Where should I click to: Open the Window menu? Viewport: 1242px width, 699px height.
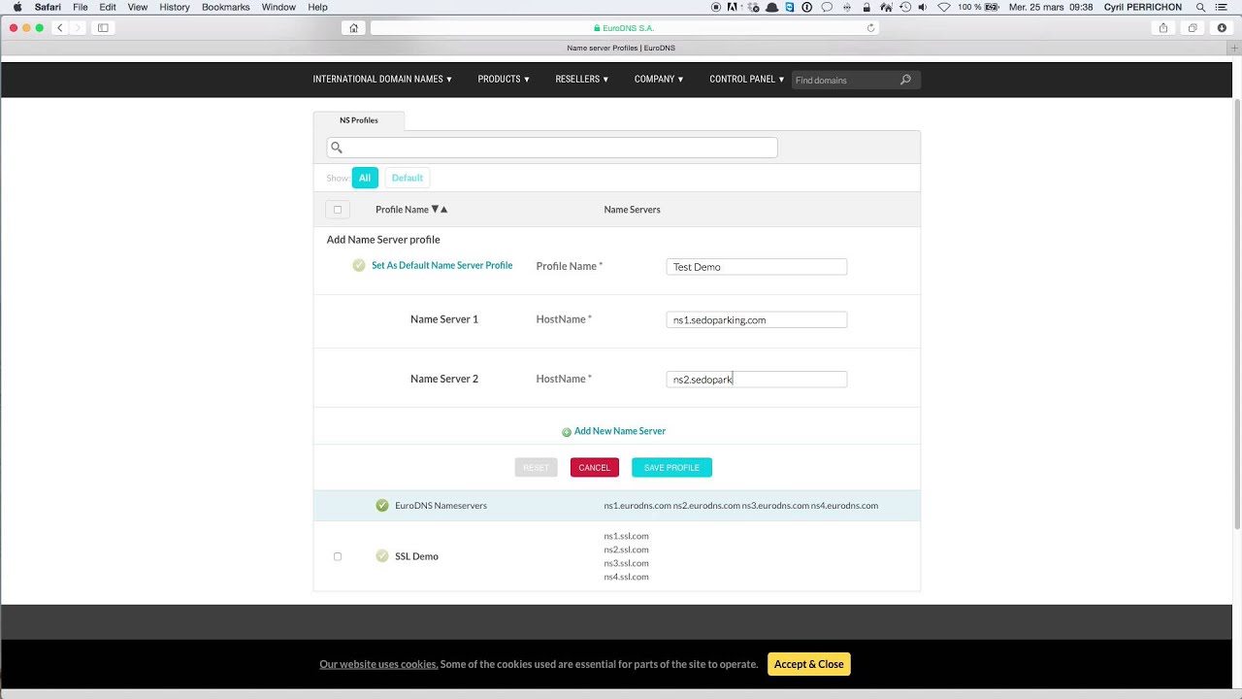[278, 7]
